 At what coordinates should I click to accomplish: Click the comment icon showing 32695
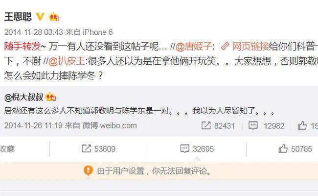[x=184, y=148]
